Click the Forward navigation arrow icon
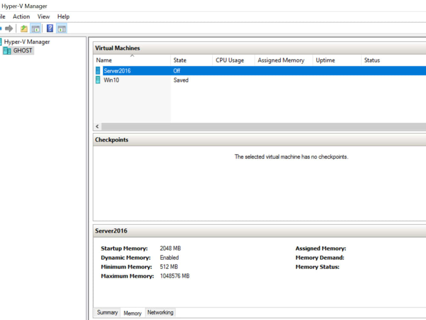 tap(9, 28)
